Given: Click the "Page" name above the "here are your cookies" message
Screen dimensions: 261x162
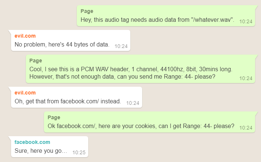Looking at the screenshot, I should pyautogui.click(x=54, y=117).
